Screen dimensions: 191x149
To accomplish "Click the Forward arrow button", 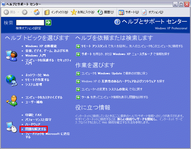I will tap(24, 12).
